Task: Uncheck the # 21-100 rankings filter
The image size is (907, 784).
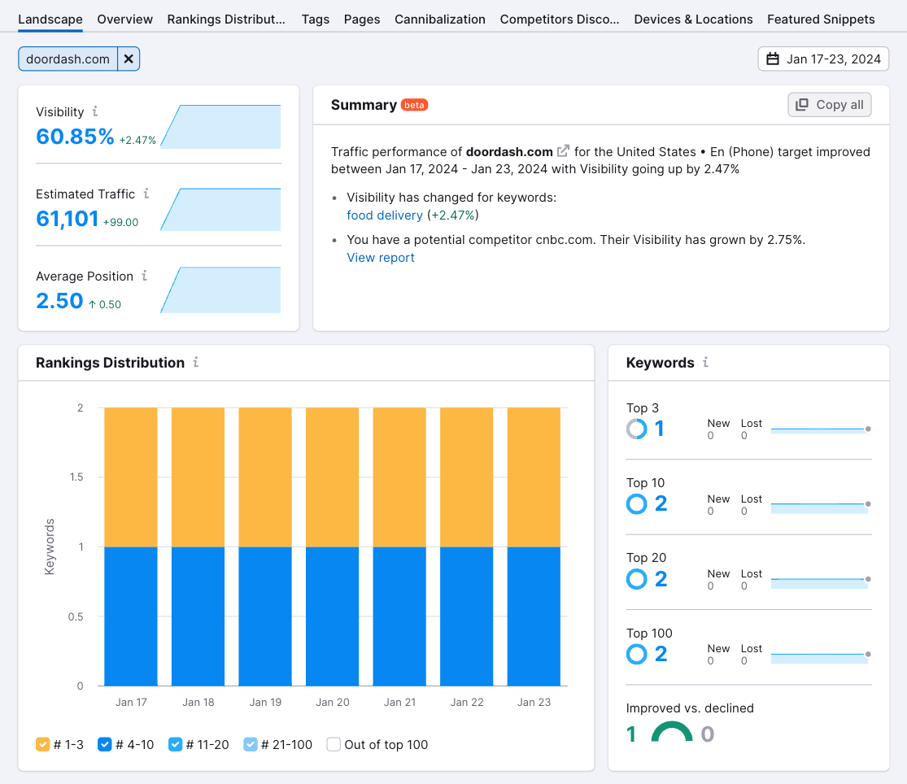Action: 251,744
